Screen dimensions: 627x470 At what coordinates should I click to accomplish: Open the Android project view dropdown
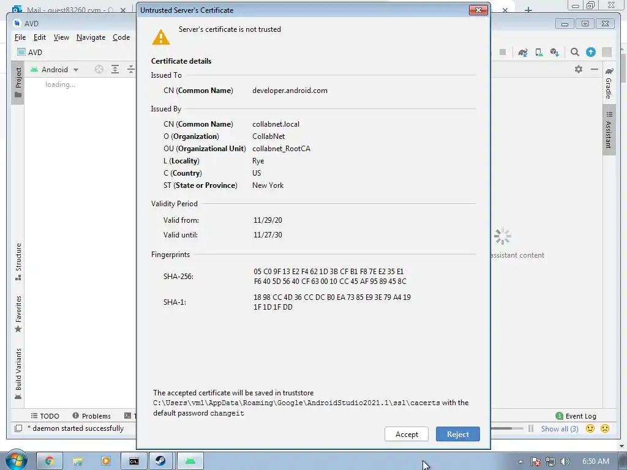(54, 70)
